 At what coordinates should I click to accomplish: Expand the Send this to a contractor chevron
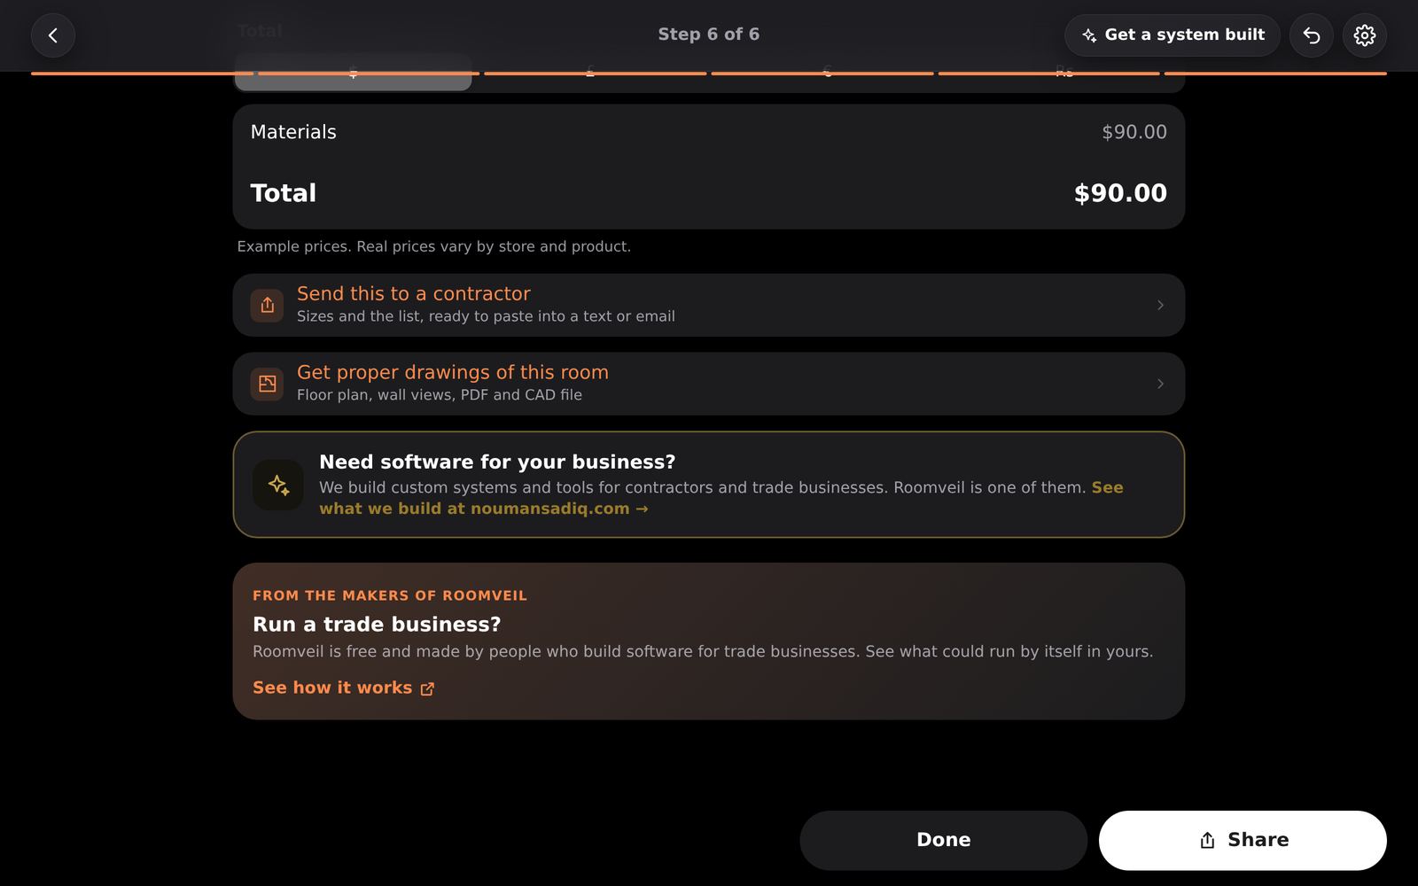click(1160, 305)
